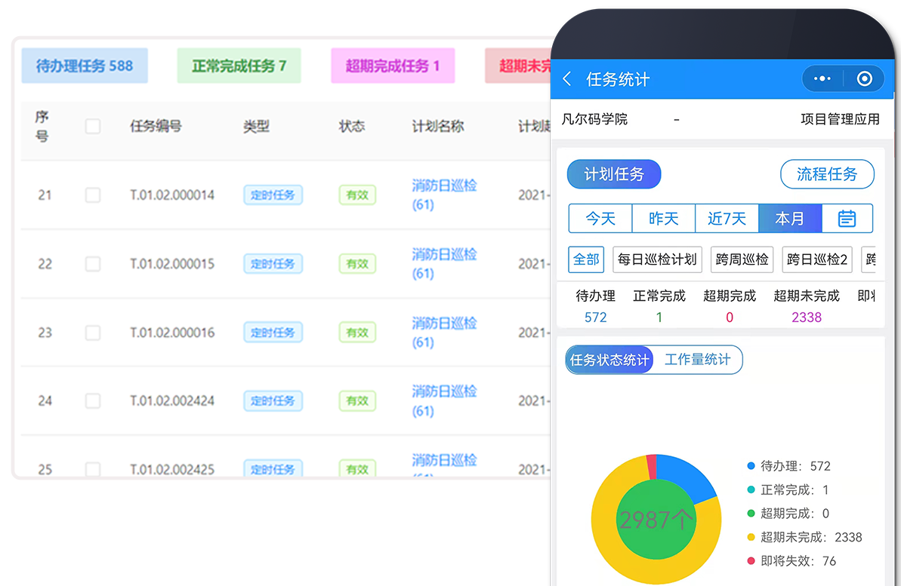This screenshot has height=586, width=901.
Task: Tap the back arrow in 任务统计 header
Action: pos(566,78)
